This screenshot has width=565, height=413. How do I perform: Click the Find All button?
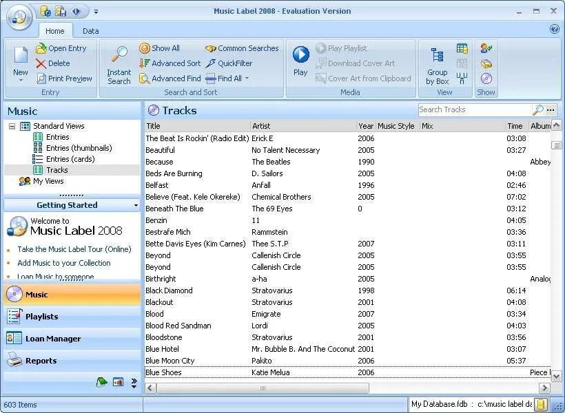[x=224, y=78]
